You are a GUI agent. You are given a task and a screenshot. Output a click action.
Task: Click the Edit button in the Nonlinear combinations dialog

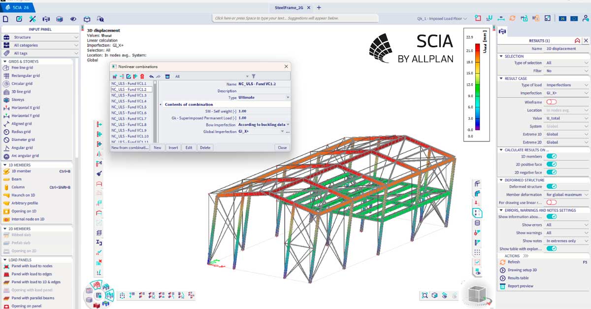[x=189, y=147]
